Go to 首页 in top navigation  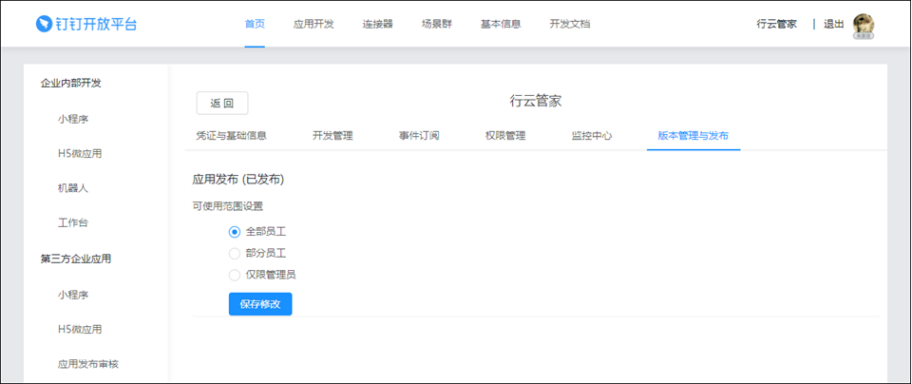255,24
